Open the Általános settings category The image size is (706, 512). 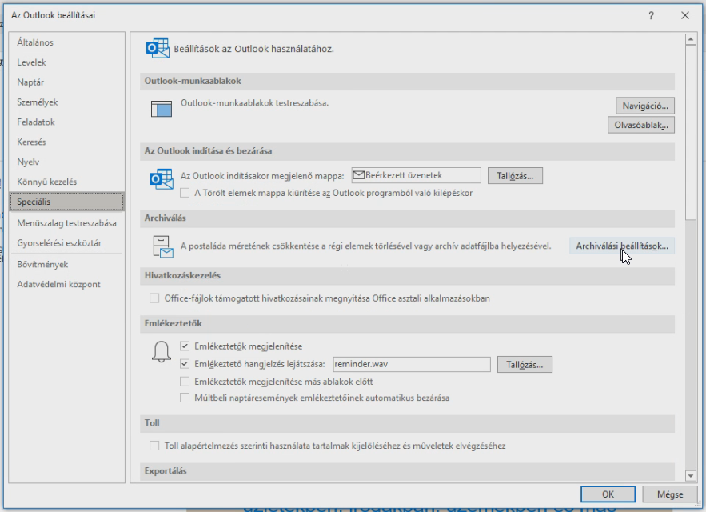pyautogui.click(x=35, y=42)
